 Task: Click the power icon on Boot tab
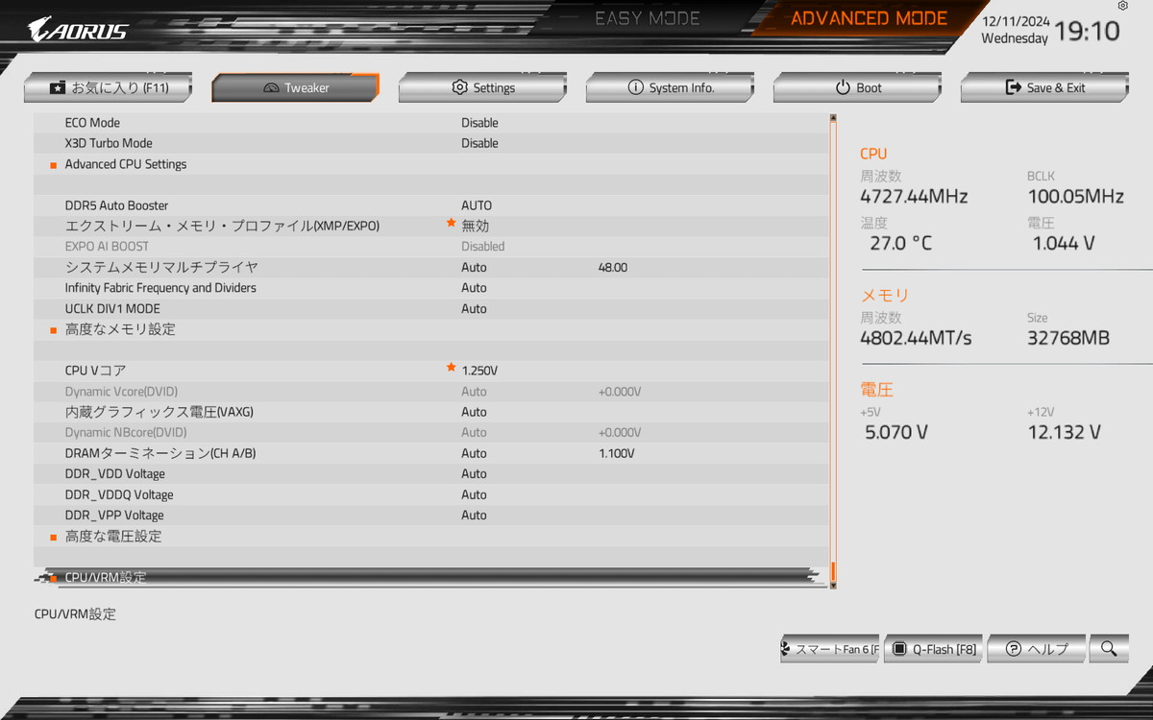843,87
